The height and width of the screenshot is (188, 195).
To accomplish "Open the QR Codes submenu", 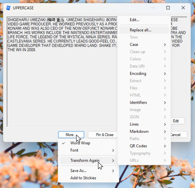I will click(x=144, y=146).
